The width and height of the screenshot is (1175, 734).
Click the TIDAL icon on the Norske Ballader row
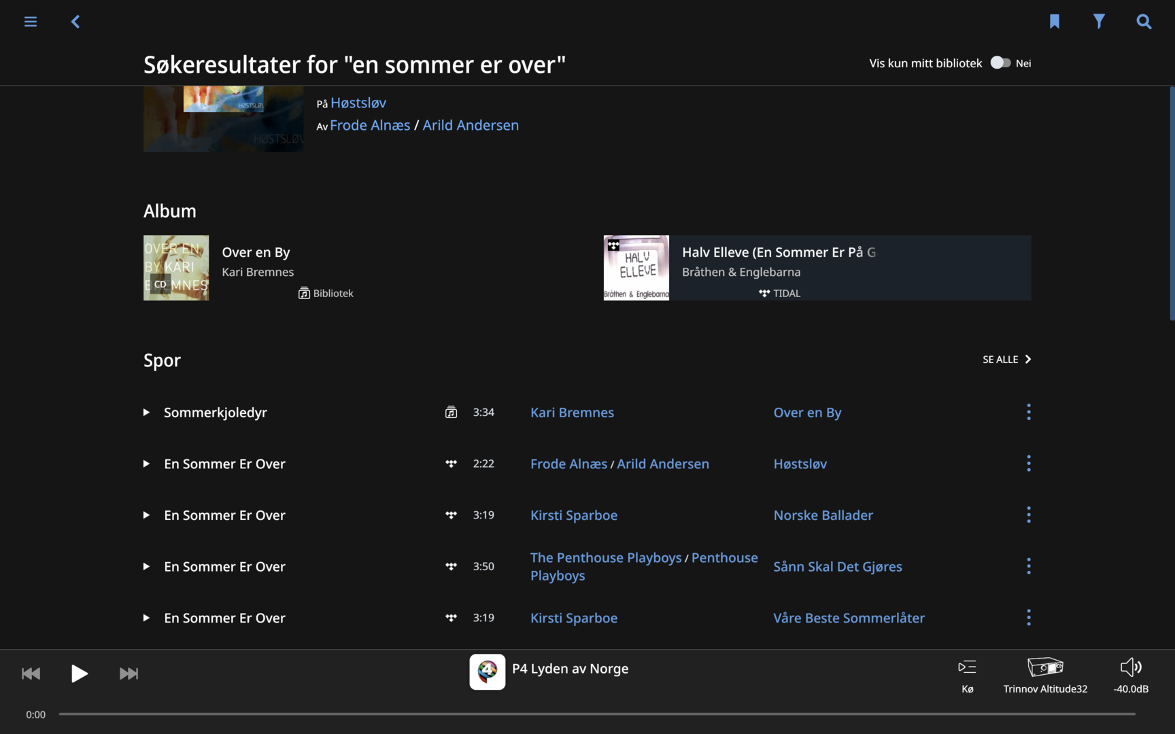pyautogui.click(x=451, y=515)
